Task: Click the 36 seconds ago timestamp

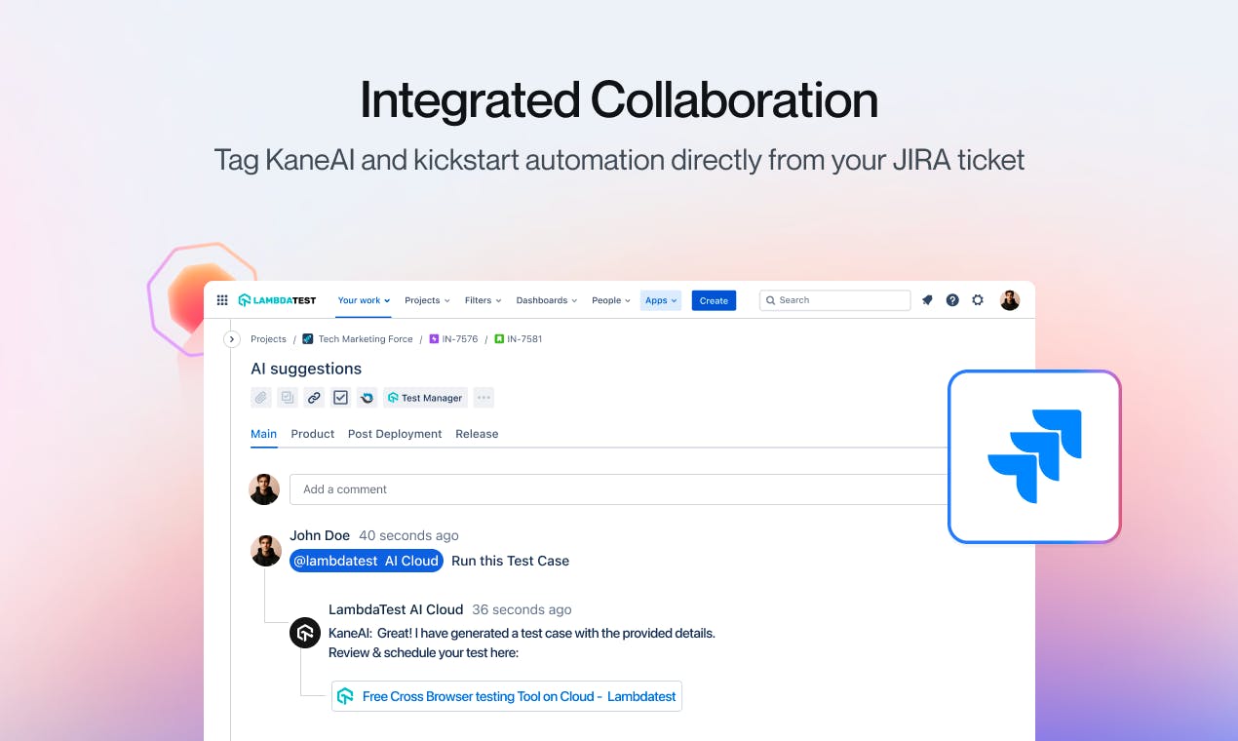Action: pyautogui.click(x=522, y=609)
